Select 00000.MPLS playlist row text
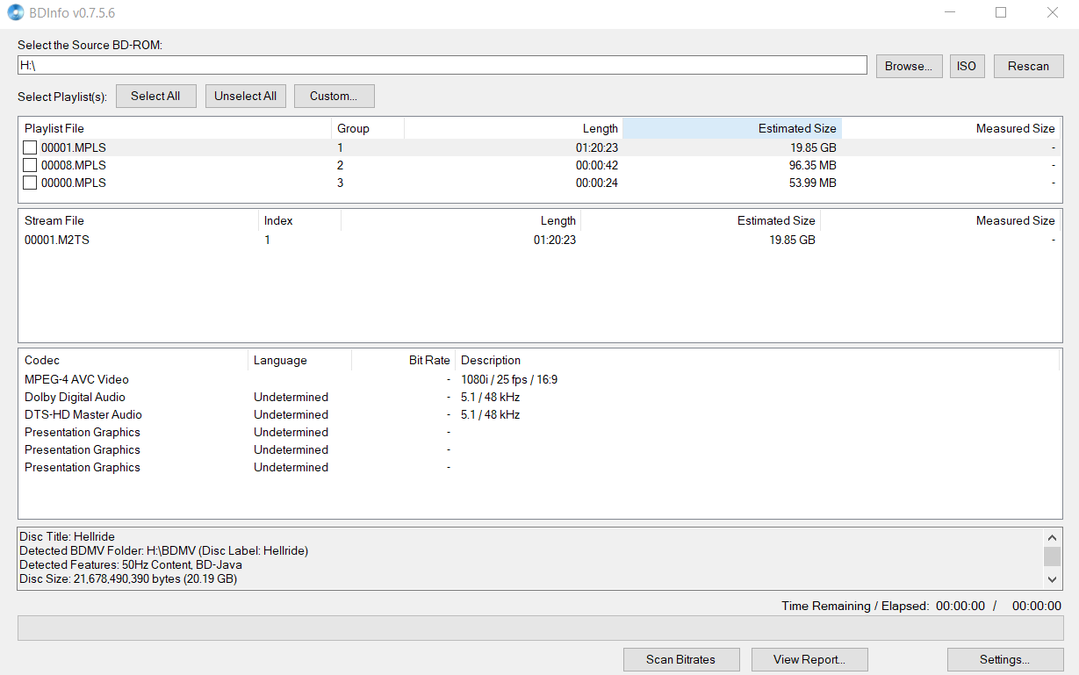1079x675 pixels. [74, 183]
